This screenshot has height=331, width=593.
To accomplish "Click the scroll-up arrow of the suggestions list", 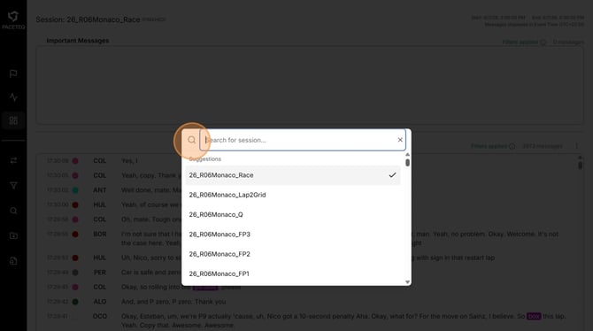I will 407,154.
